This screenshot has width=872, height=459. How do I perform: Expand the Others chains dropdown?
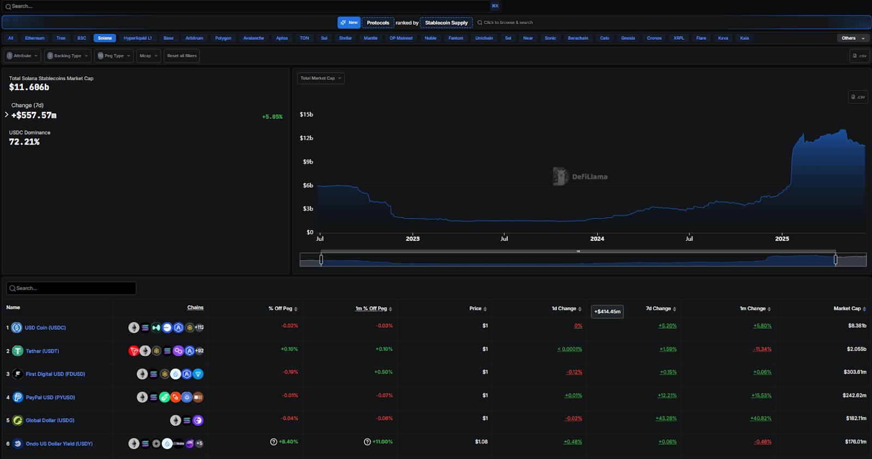[x=853, y=38]
